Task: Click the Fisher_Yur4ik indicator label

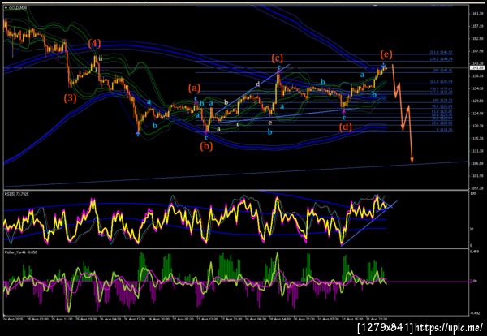Action: pyautogui.click(x=21, y=252)
